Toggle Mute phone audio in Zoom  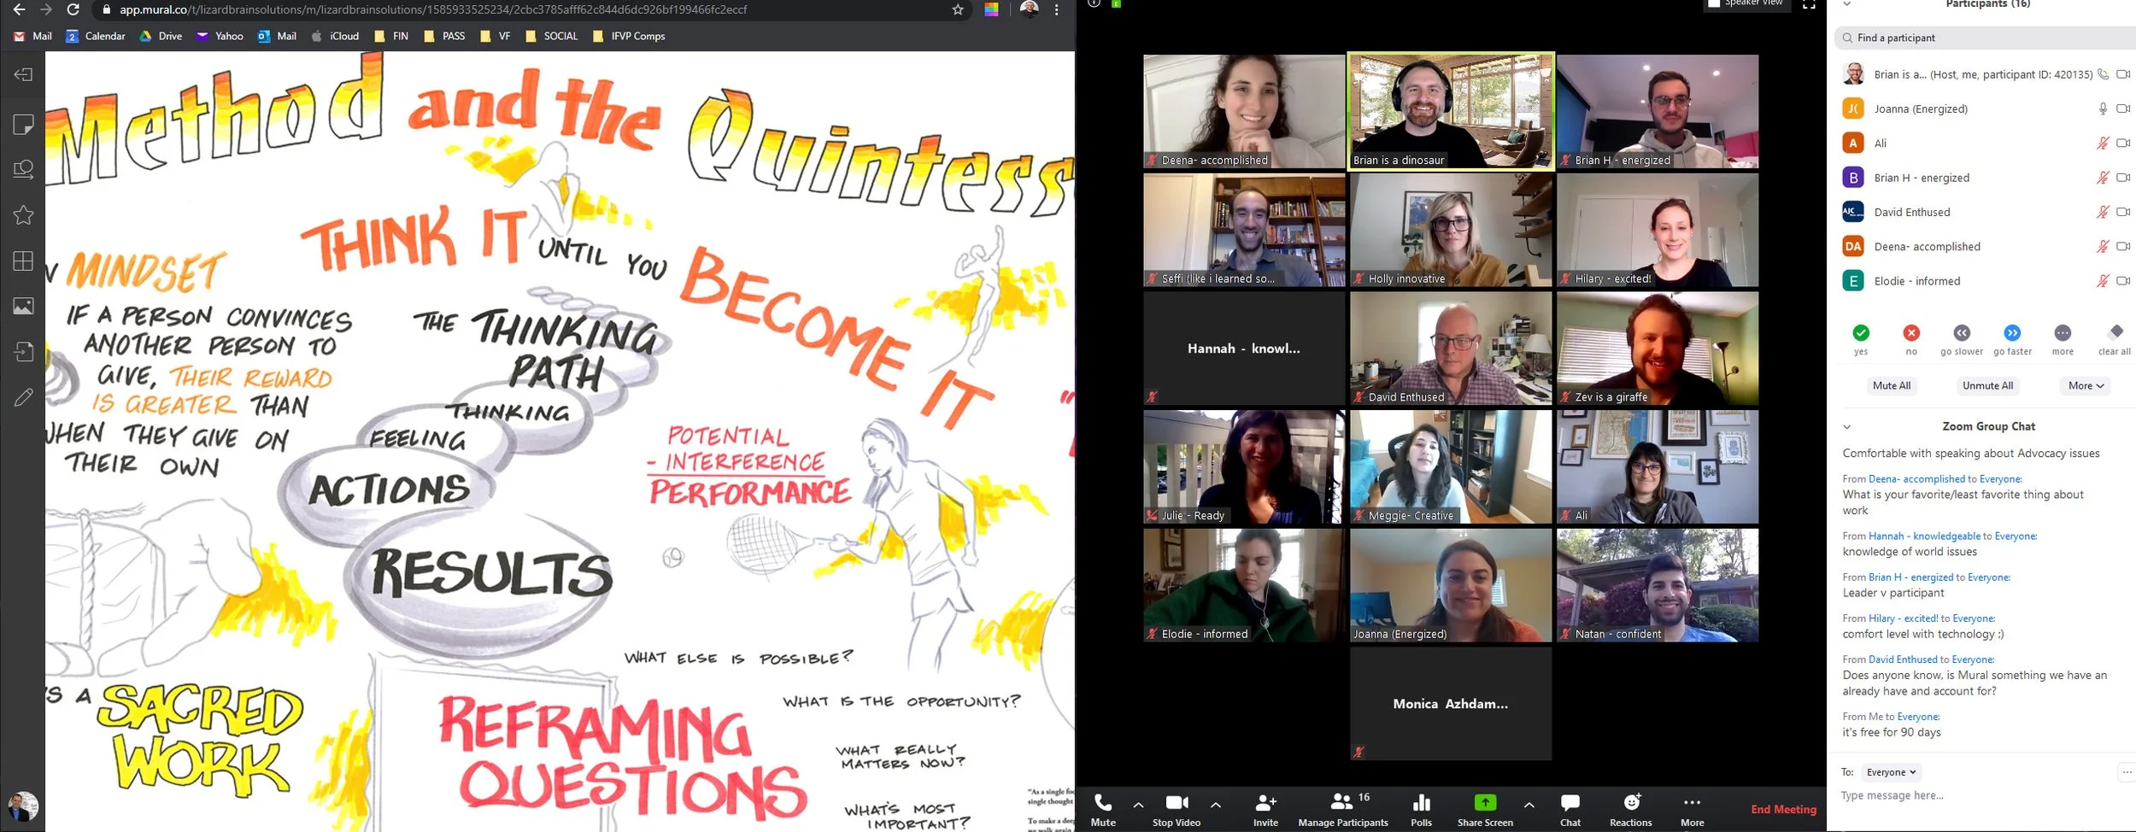tap(1103, 810)
